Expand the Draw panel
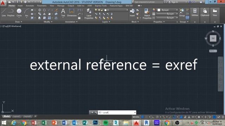The width and height of the screenshot is (225, 126). pos(19,22)
